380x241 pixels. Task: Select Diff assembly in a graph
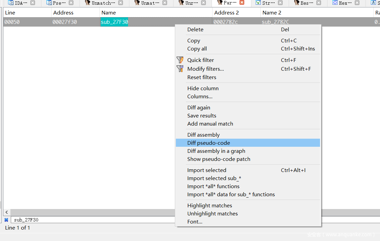pyautogui.click(x=216, y=151)
